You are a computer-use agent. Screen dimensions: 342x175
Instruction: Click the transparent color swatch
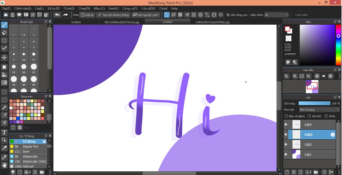288,39
